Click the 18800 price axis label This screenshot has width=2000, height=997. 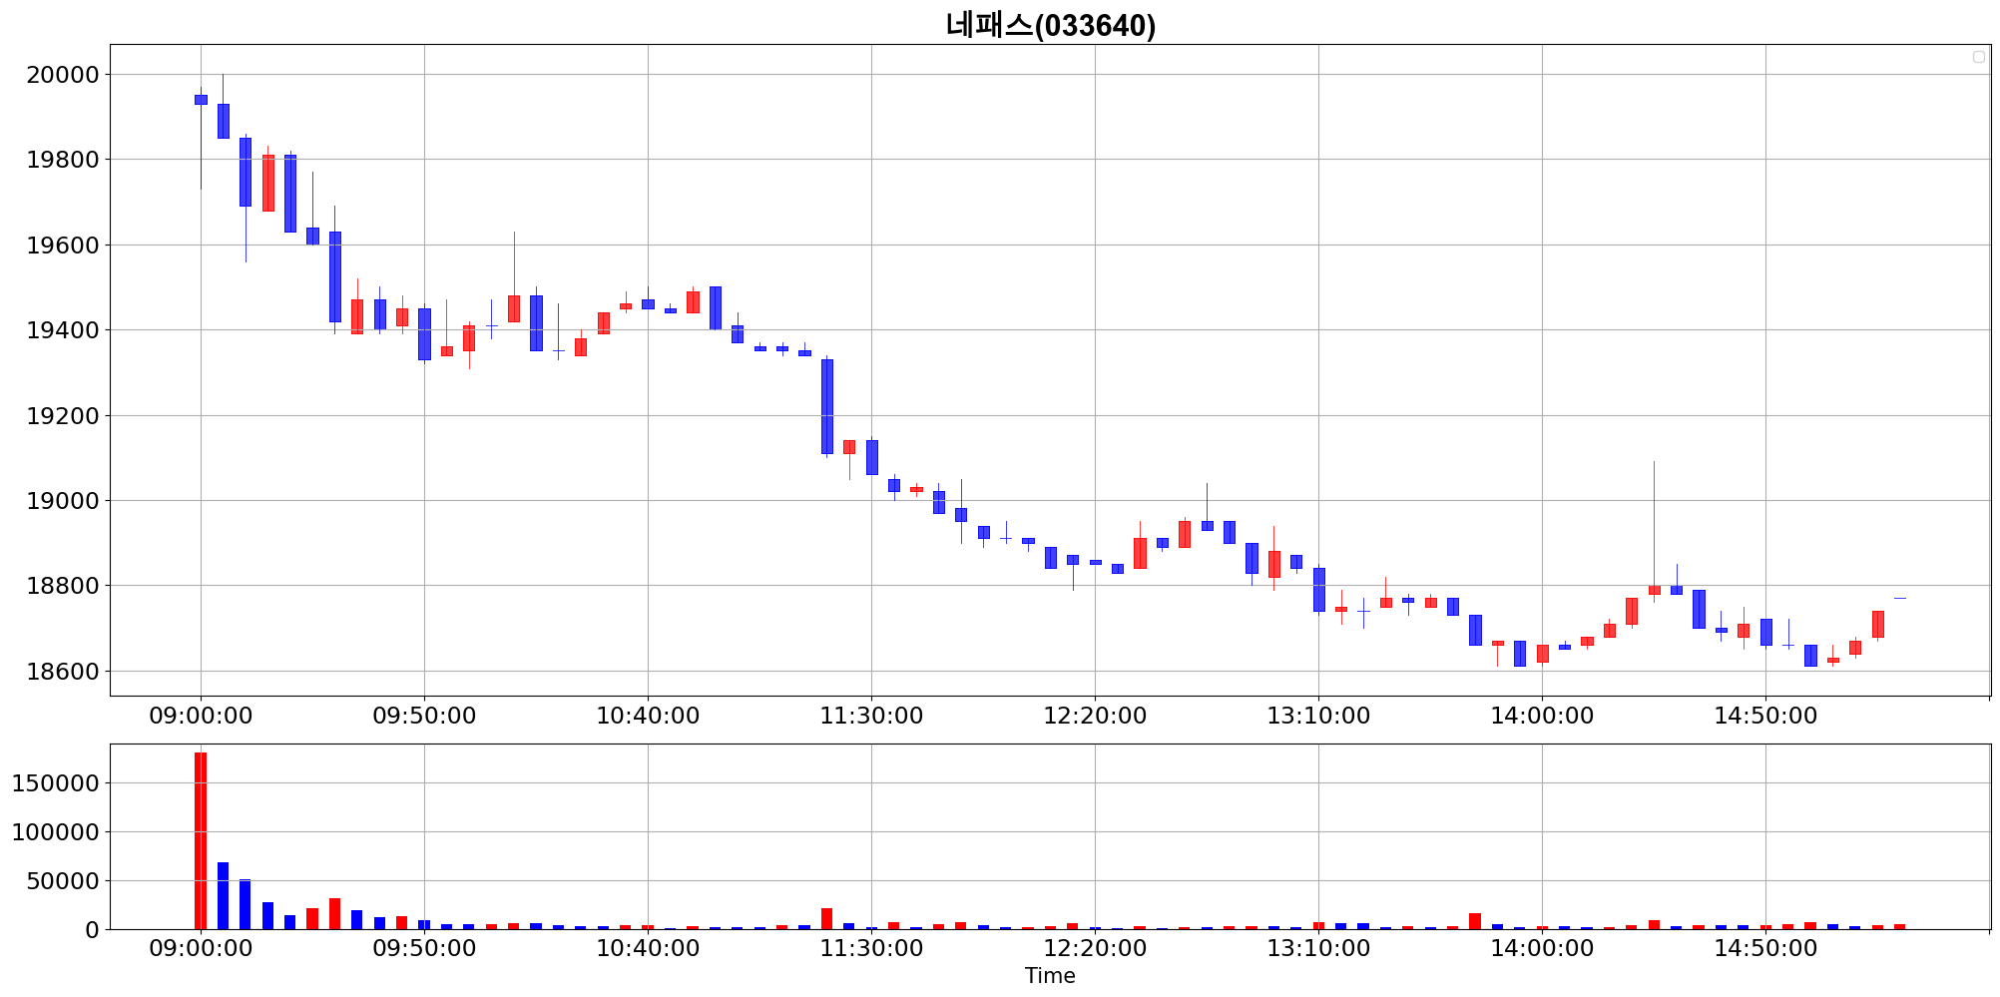tap(62, 586)
